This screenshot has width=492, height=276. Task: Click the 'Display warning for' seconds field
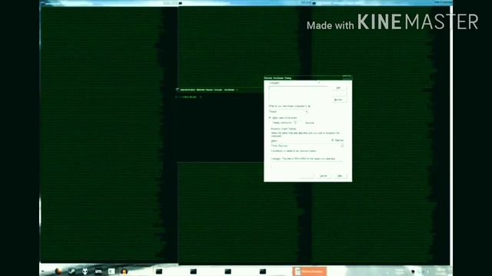tap(298, 123)
